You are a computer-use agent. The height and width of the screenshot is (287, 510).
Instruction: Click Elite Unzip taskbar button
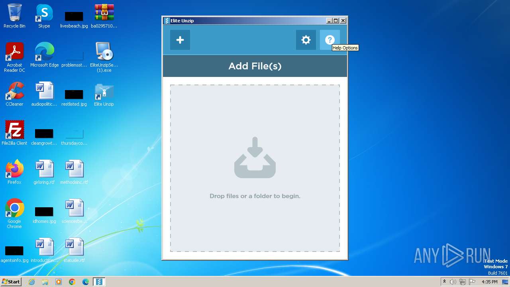99,282
